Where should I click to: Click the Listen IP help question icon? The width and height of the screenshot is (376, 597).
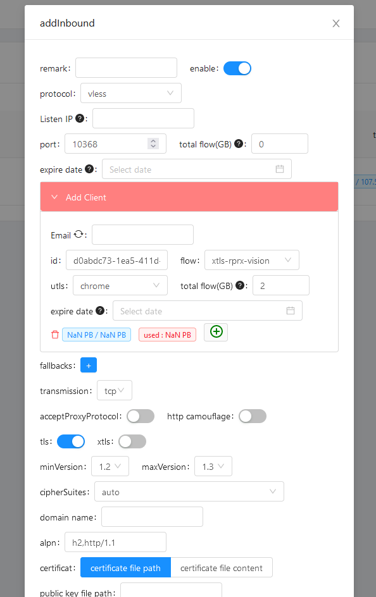tap(80, 118)
